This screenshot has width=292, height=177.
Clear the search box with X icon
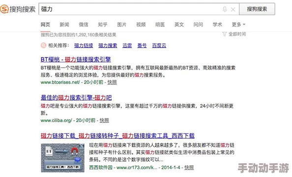coord(233,9)
